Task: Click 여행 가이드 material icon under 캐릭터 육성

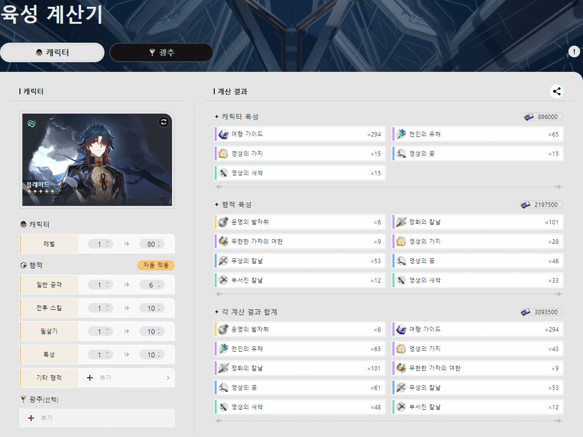Action: coord(223,134)
